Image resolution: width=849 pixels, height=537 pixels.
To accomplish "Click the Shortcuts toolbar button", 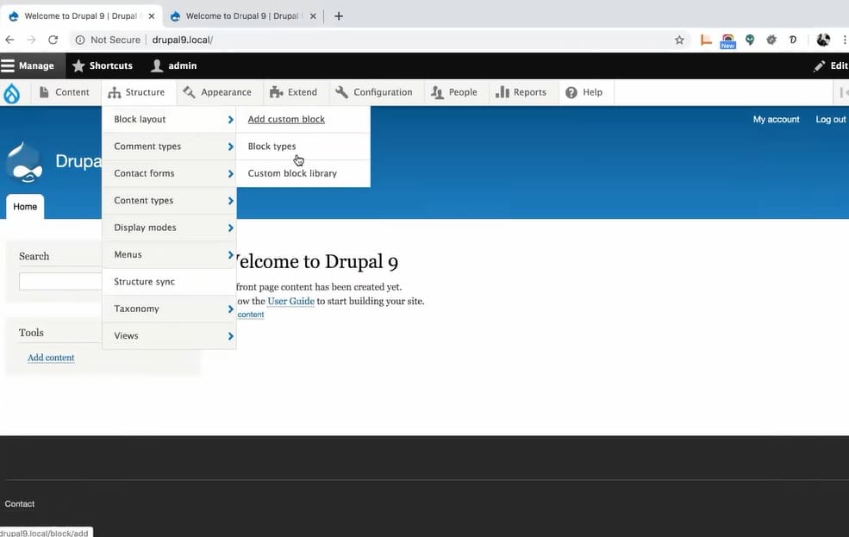I will (103, 66).
